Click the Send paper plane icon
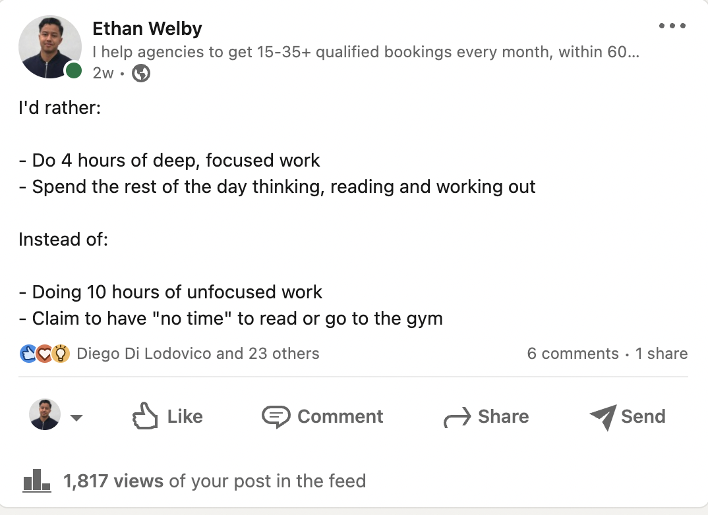708x515 pixels. click(x=603, y=417)
